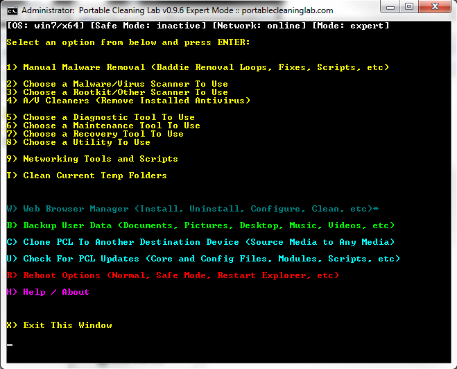
Task: Click option B Backup User Data
Action: 200,225
